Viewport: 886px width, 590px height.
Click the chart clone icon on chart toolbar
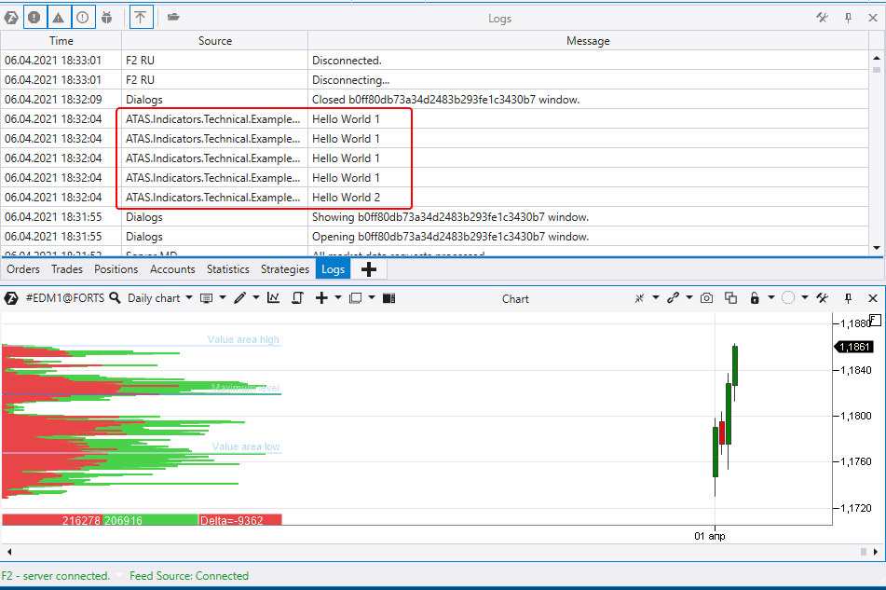pos(730,297)
